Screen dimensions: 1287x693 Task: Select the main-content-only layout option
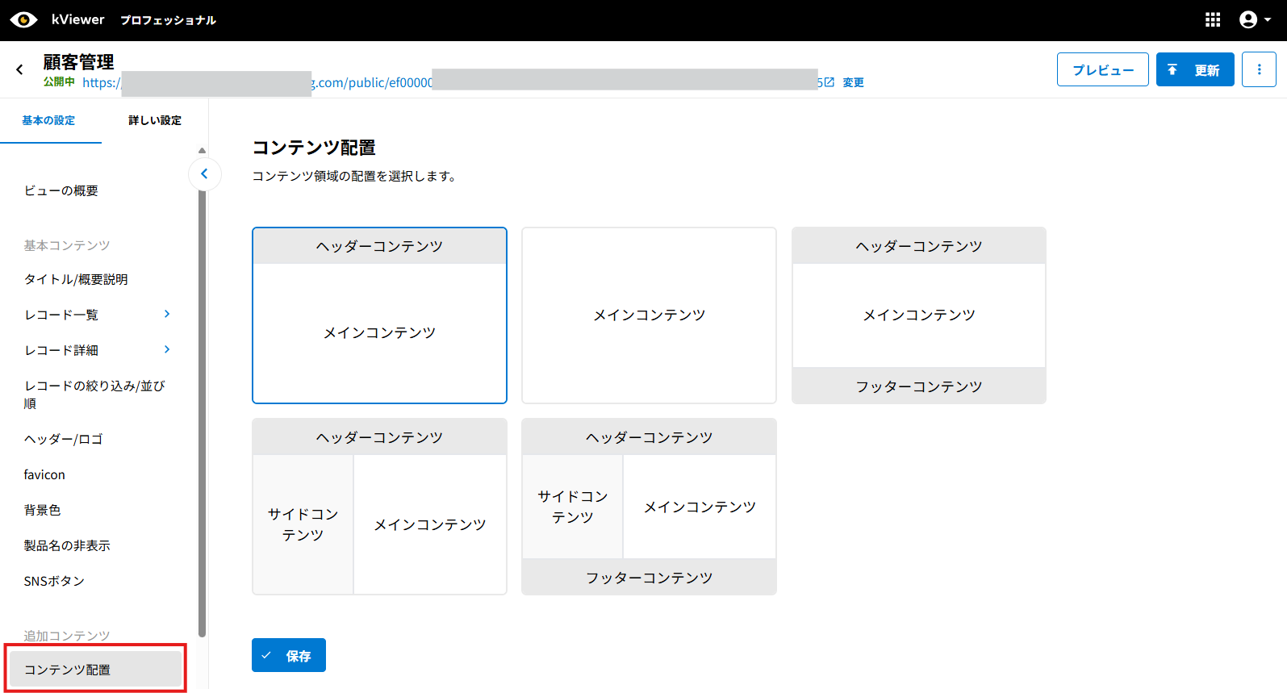[649, 315]
